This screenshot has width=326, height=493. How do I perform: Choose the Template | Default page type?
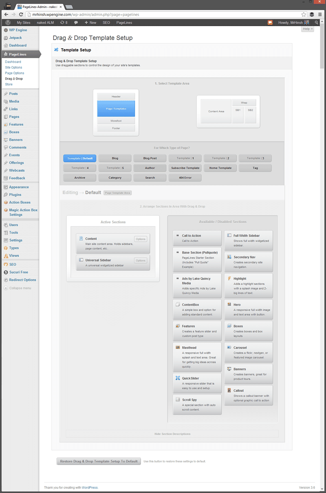click(x=80, y=158)
